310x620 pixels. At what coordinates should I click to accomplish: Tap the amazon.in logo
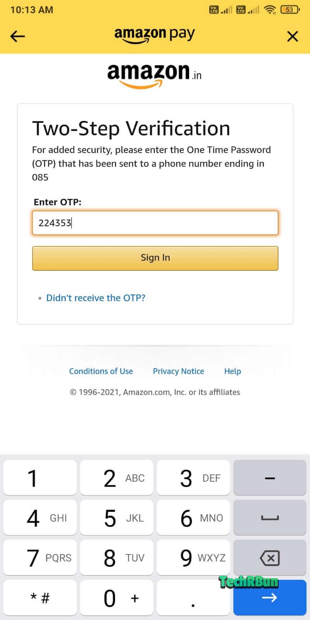point(154,74)
